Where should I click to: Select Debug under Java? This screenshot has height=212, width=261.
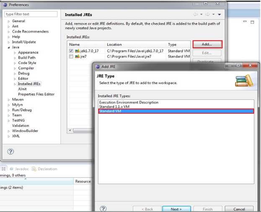23,73
